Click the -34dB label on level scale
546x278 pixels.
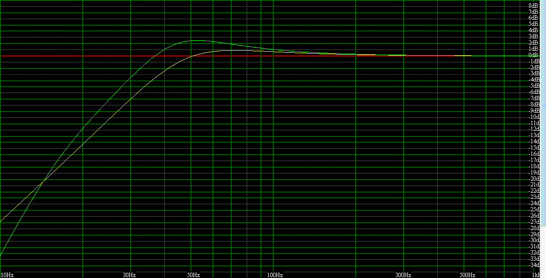tap(533, 265)
